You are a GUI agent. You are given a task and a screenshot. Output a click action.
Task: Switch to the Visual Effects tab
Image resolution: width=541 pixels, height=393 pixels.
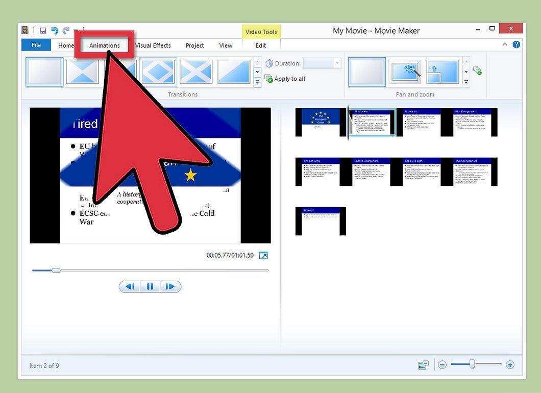click(153, 45)
